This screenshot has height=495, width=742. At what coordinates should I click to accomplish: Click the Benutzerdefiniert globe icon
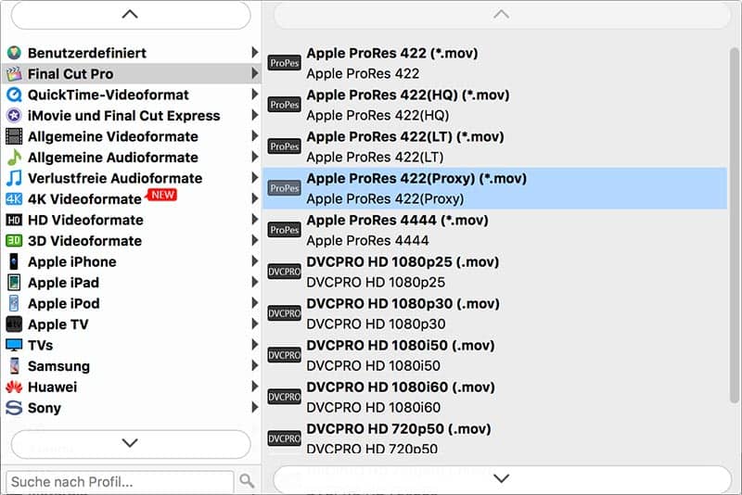(14, 53)
